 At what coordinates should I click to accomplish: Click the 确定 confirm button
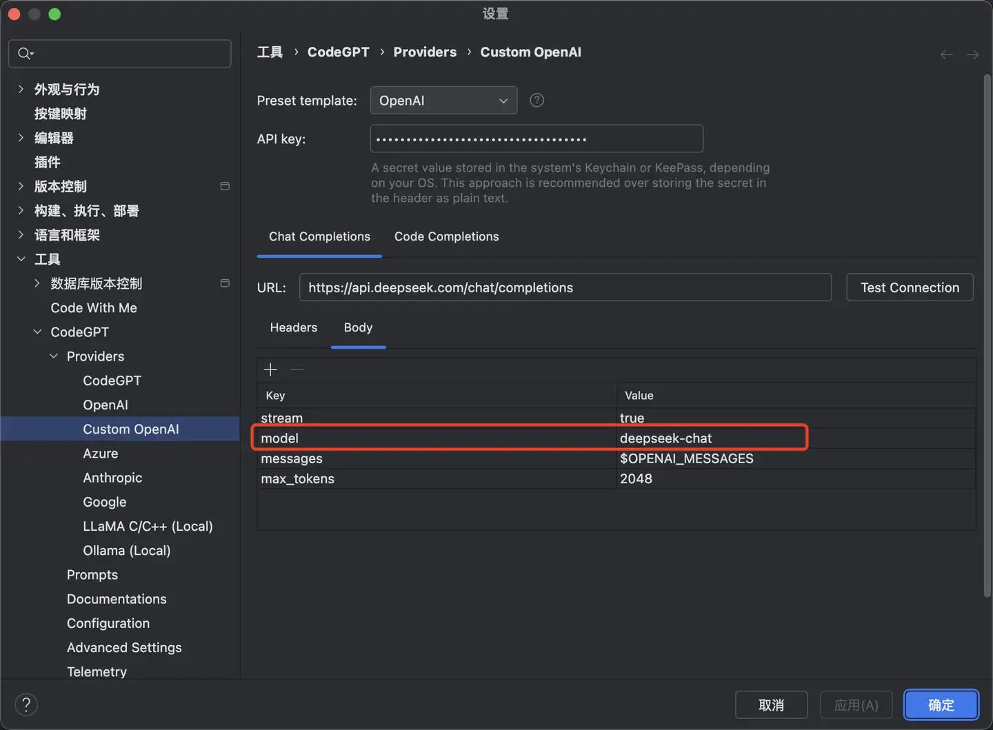tap(941, 704)
